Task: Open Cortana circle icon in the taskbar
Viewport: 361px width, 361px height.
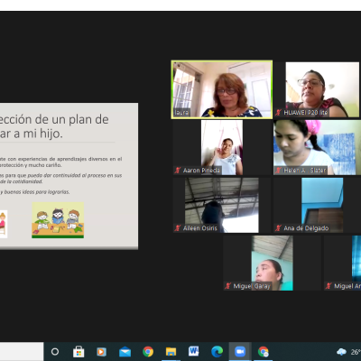Action: [x=55, y=351]
